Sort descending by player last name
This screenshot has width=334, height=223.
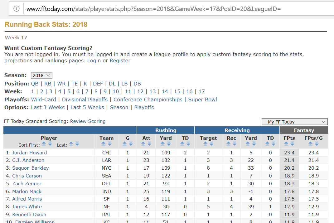click(77, 144)
